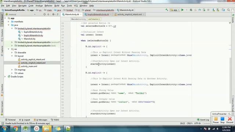Click CRLF line separator in status bar
This screenshot has height=132, width=235.
click(x=190, y=123)
